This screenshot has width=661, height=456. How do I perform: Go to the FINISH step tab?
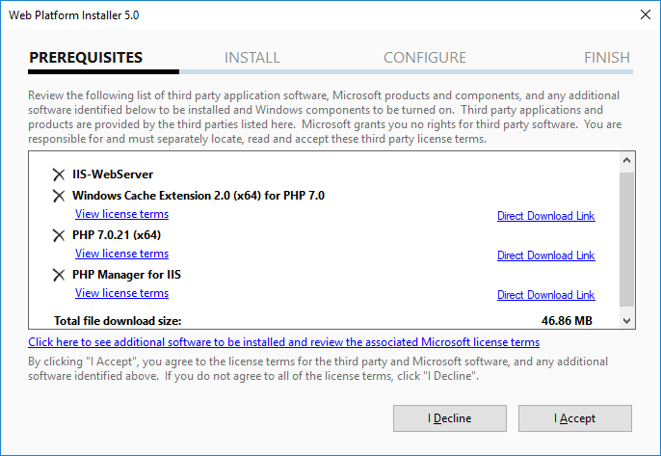[607, 58]
